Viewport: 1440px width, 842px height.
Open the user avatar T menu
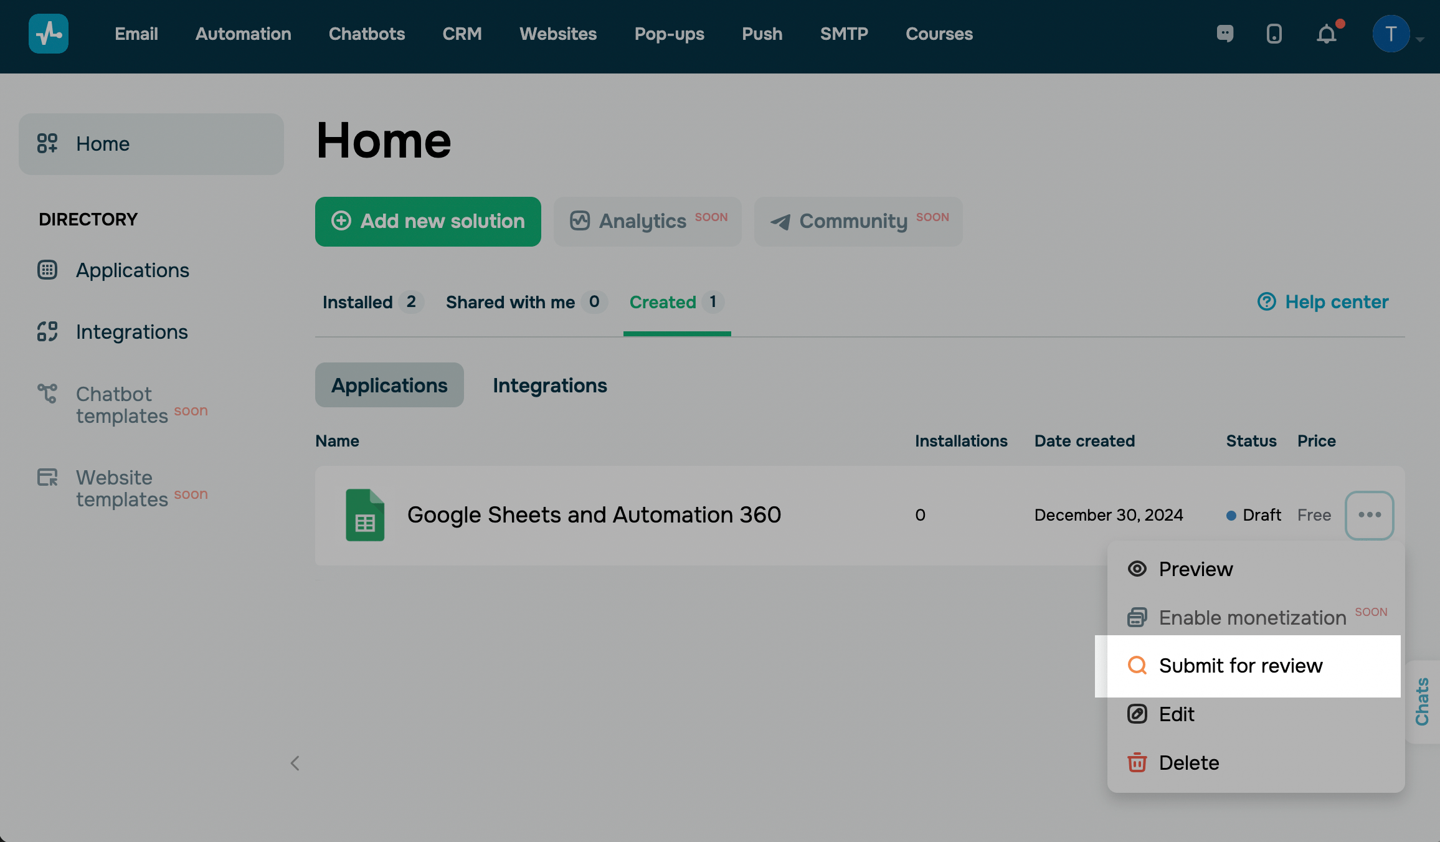1391,34
